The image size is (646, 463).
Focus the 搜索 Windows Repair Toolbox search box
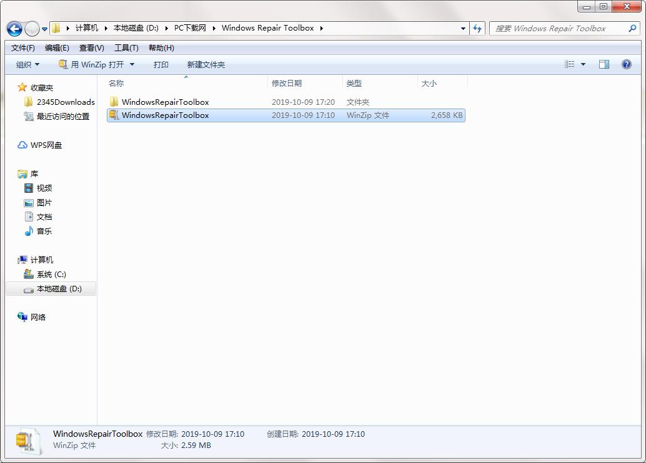564,29
